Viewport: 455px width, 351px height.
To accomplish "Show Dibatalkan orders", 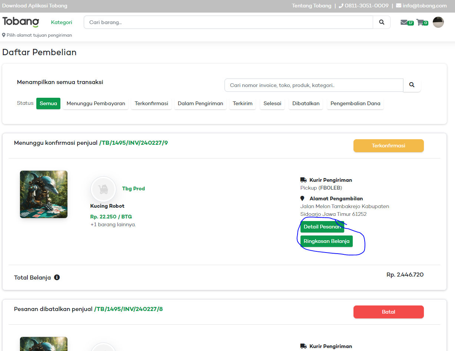I will pyautogui.click(x=306, y=104).
